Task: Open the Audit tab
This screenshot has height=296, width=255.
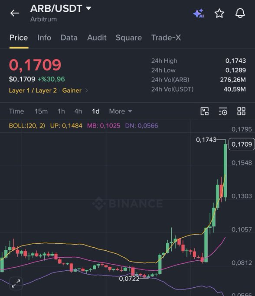Action: [97, 38]
